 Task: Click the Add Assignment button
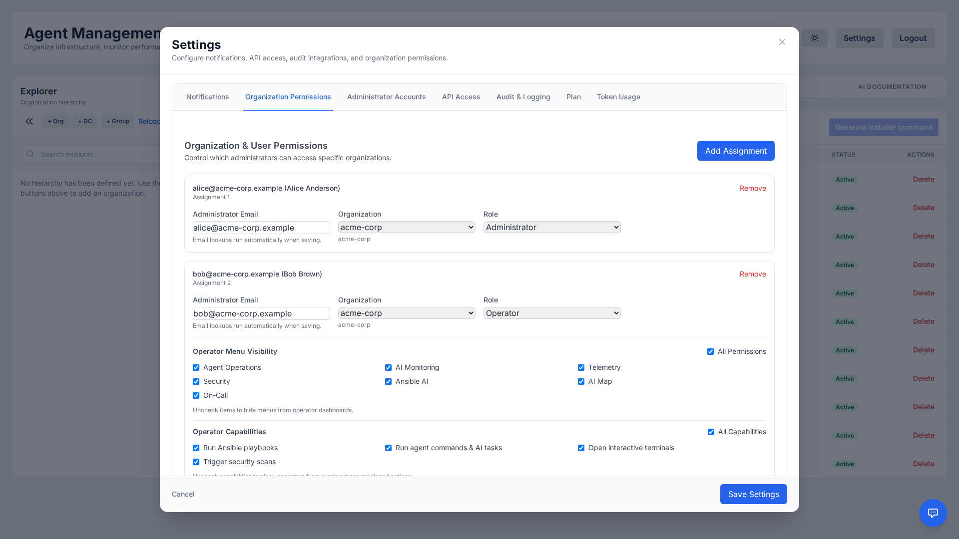pos(736,151)
